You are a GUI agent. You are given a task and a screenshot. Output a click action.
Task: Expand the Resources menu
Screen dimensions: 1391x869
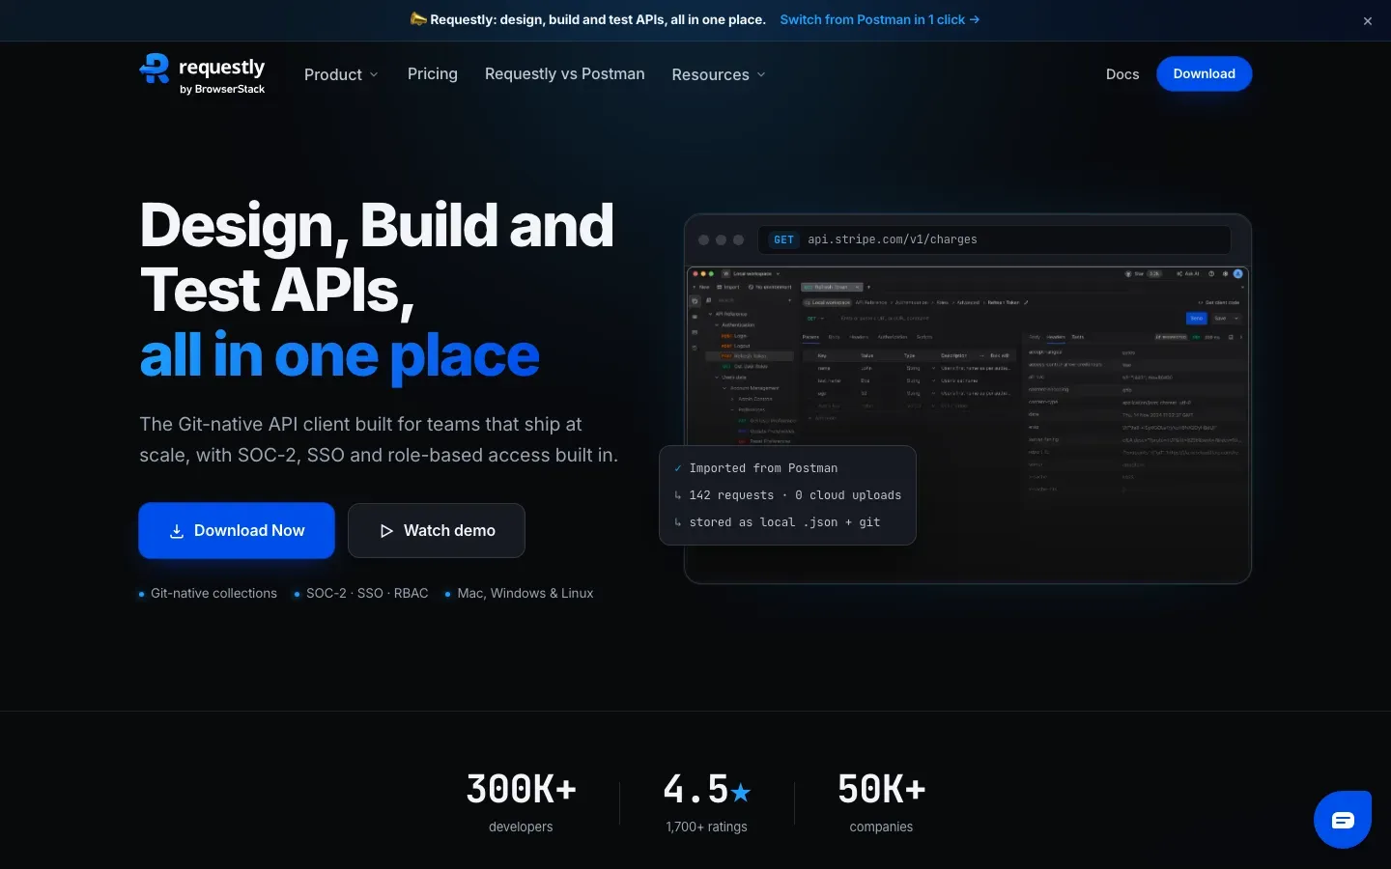click(719, 74)
